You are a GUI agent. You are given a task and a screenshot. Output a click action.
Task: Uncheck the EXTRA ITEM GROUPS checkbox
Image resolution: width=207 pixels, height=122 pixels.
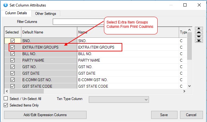coord(12,47)
